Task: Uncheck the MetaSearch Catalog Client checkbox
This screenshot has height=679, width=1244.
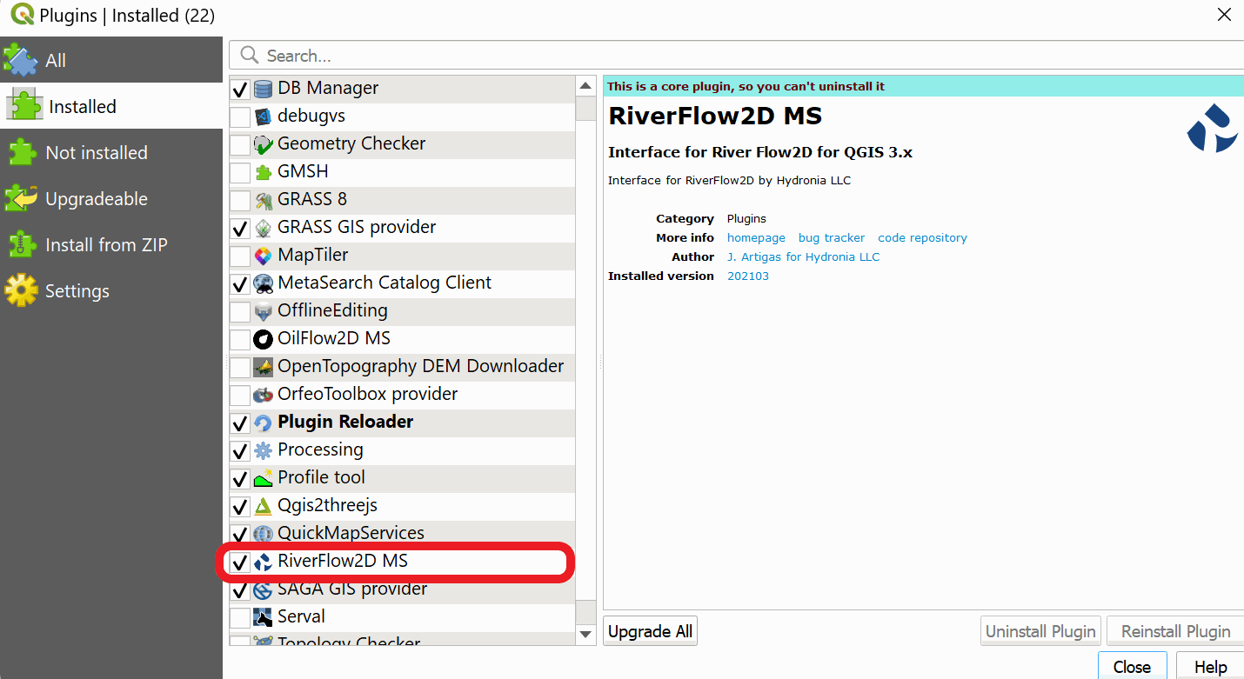Action: coord(240,283)
